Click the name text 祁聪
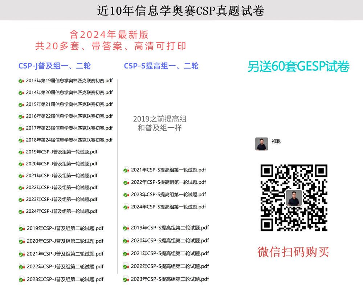The image size is (363, 286). pyautogui.click(x=276, y=141)
